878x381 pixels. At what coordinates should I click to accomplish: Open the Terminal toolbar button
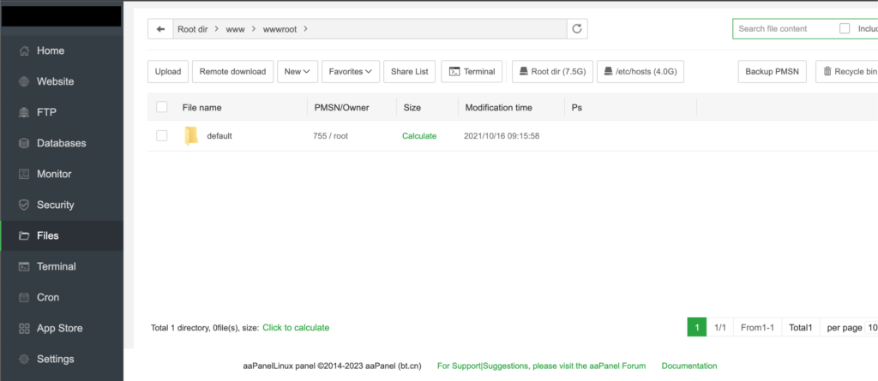click(x=472, y=72)
